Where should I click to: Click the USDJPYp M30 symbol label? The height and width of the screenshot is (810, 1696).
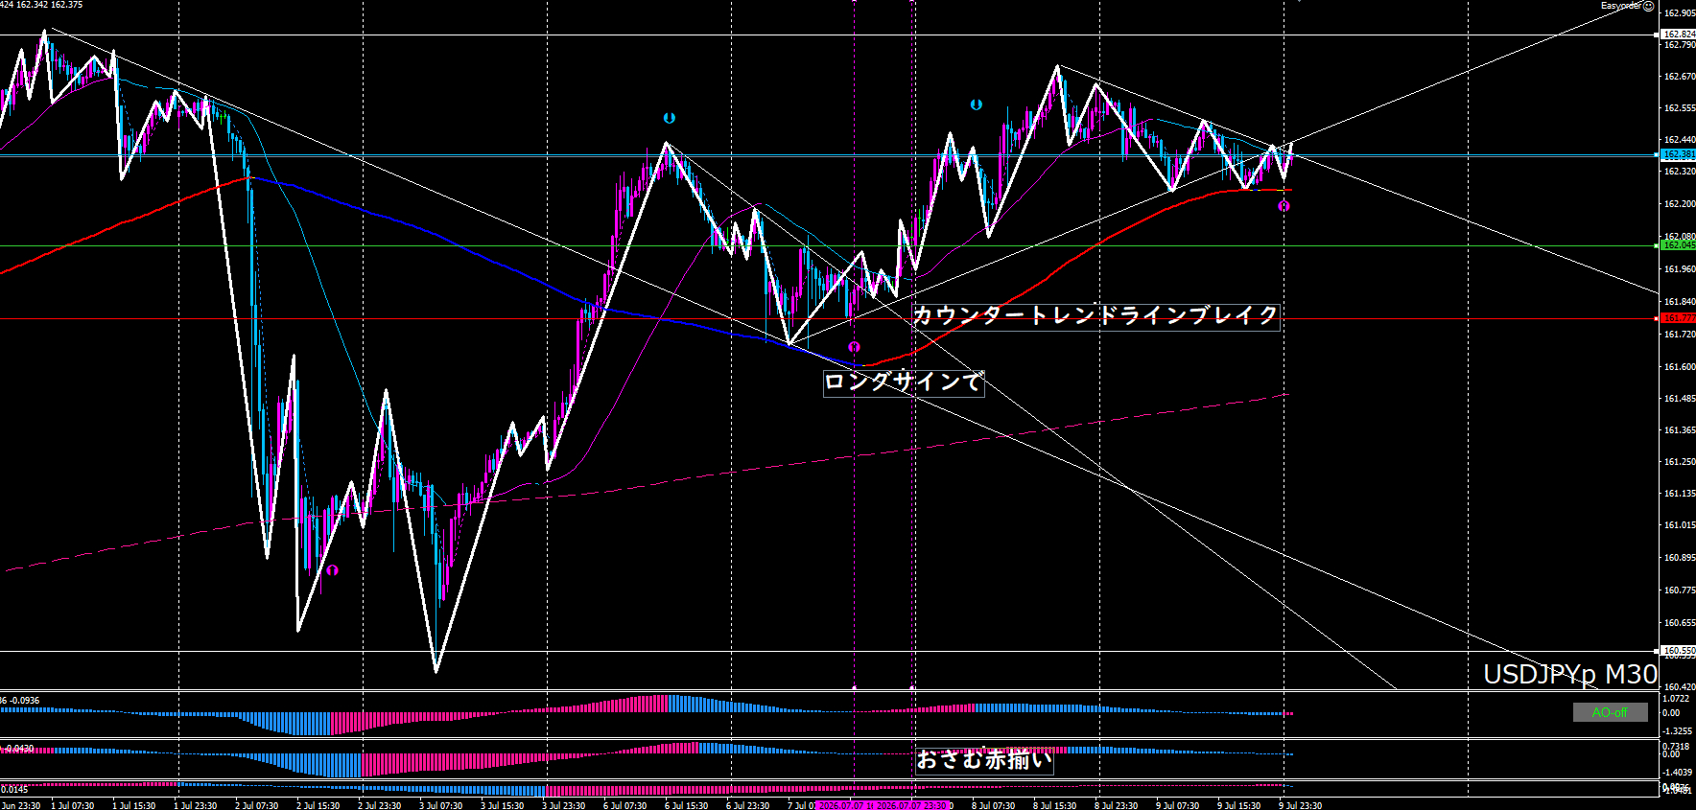tap(1570, 675)
